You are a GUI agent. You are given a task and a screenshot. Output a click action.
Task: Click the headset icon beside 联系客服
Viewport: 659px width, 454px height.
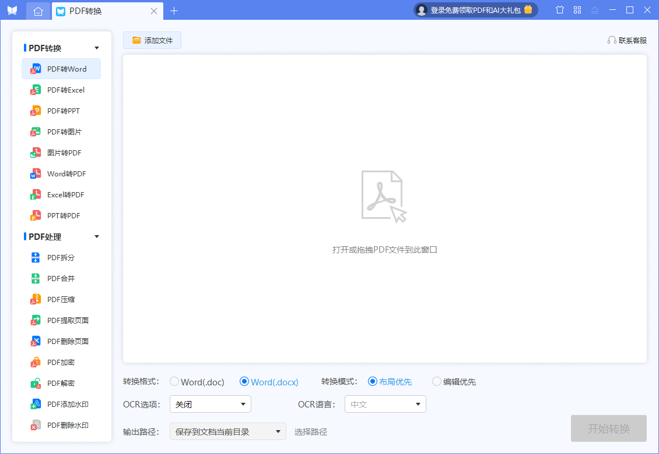point(612,40)
